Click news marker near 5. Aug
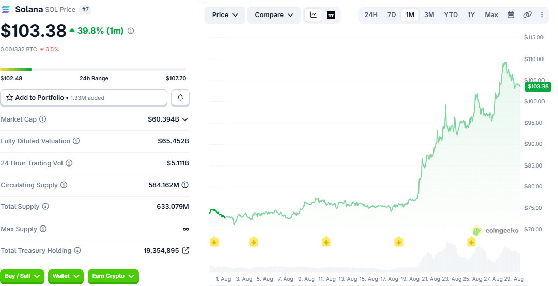Screen dimensions: 558x286 click(x=253, y=242)
